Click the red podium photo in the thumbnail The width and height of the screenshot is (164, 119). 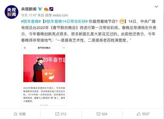(44, 68)
